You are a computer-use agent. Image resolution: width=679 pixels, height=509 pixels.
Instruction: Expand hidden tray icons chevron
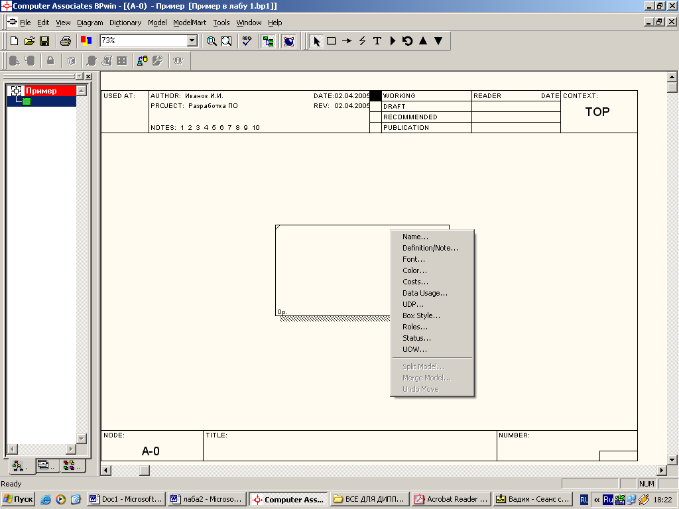[597, 500]
